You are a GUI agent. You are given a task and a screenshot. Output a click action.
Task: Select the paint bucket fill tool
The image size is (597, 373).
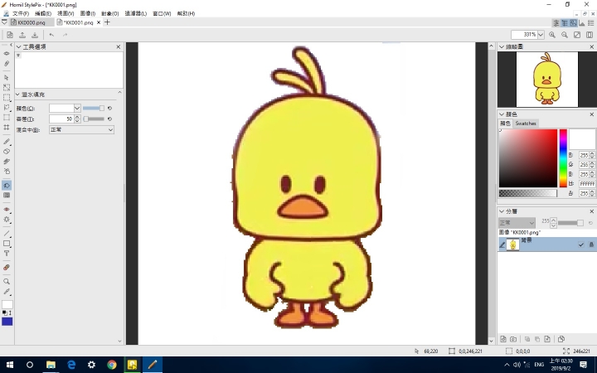click(7, 185)
